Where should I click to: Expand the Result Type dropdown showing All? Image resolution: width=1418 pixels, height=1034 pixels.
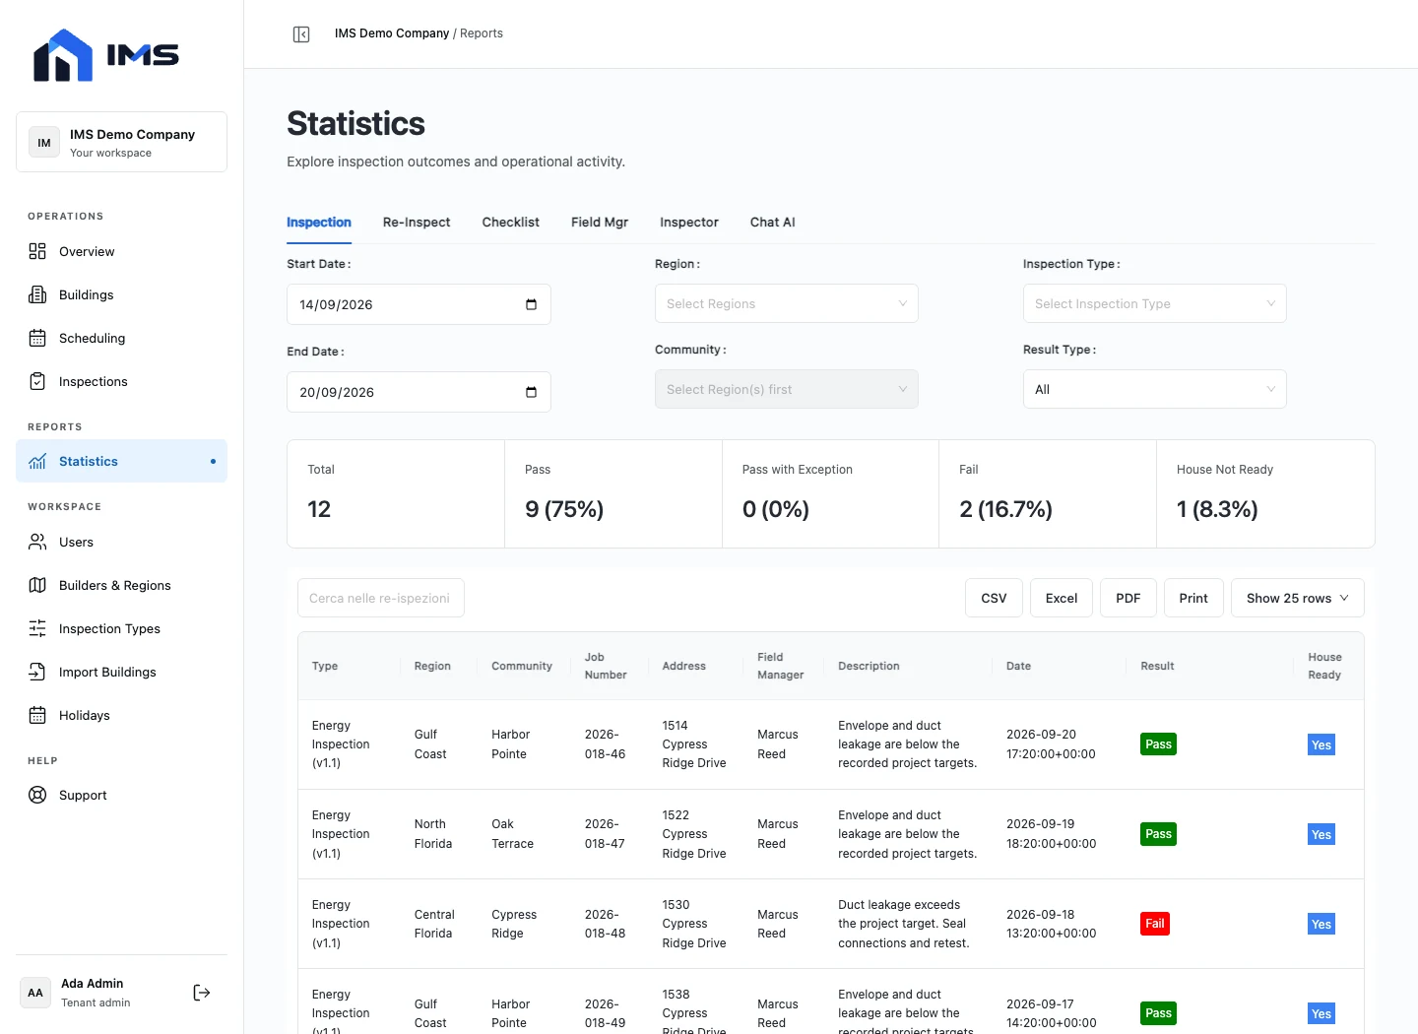[x=1155, y=389]
